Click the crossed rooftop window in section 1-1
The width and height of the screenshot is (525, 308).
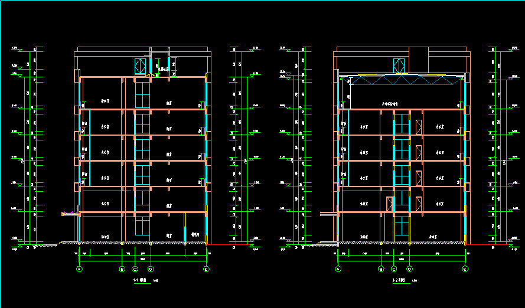tap(141, 65)
